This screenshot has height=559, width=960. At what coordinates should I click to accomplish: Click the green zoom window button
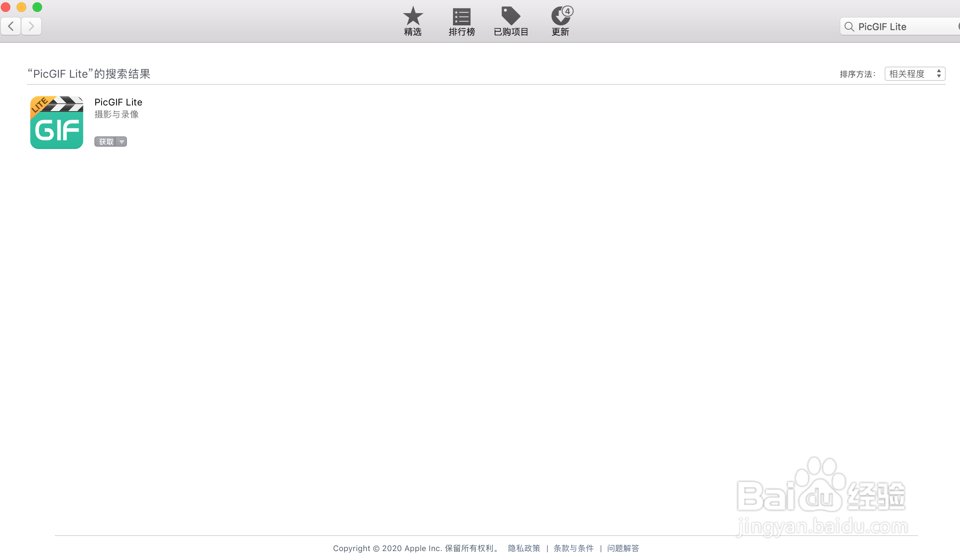coord(37,7)
